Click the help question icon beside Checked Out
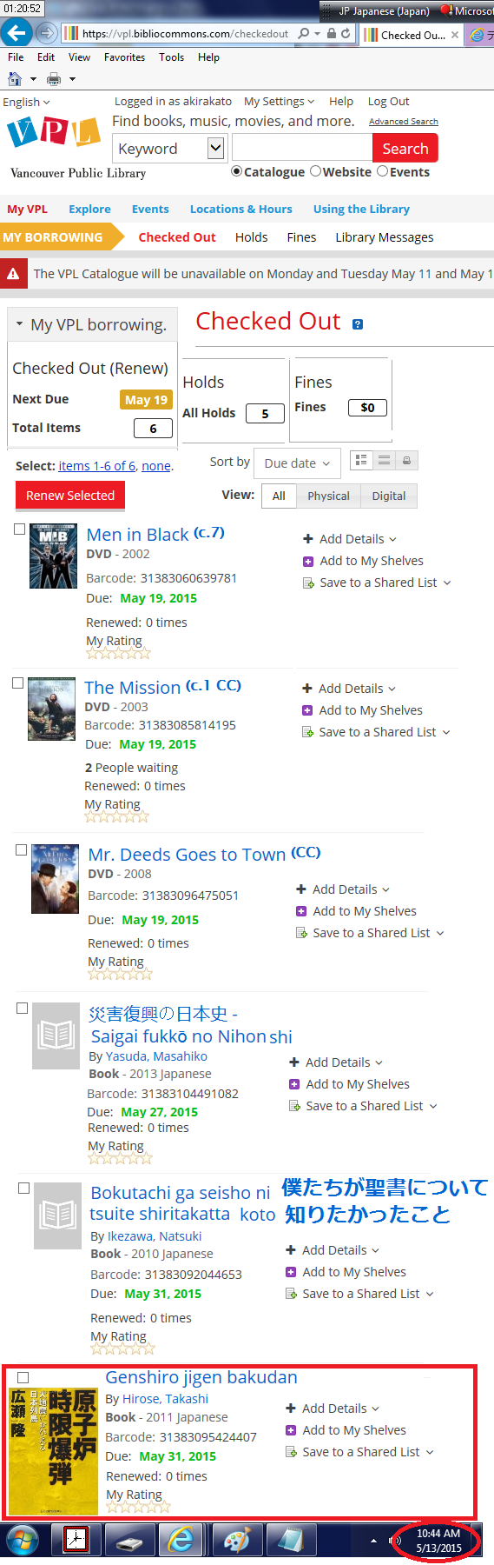 click(358, 324)
